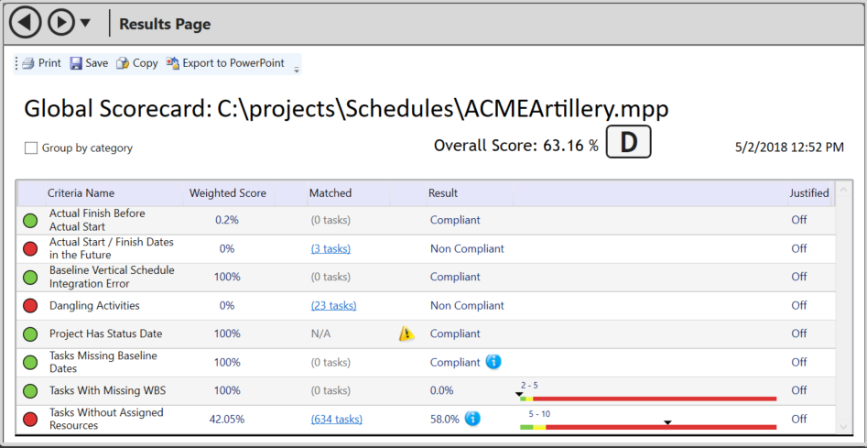Sort by the Weighted Score column header

227,193
